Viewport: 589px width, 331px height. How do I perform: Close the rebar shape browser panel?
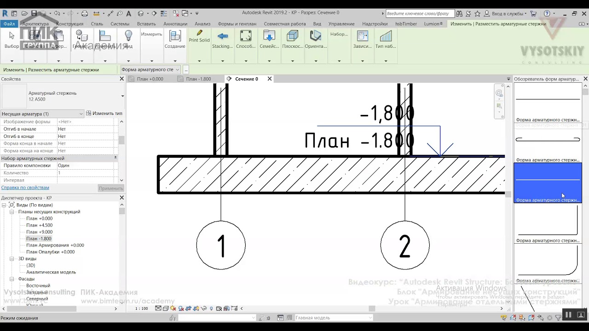[x=585, y=79]
